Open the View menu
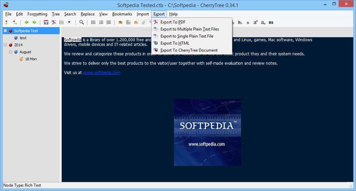Image resolution: width=356 pixels, height=191 pixels. pyautogui.click(x=103, y=14)
